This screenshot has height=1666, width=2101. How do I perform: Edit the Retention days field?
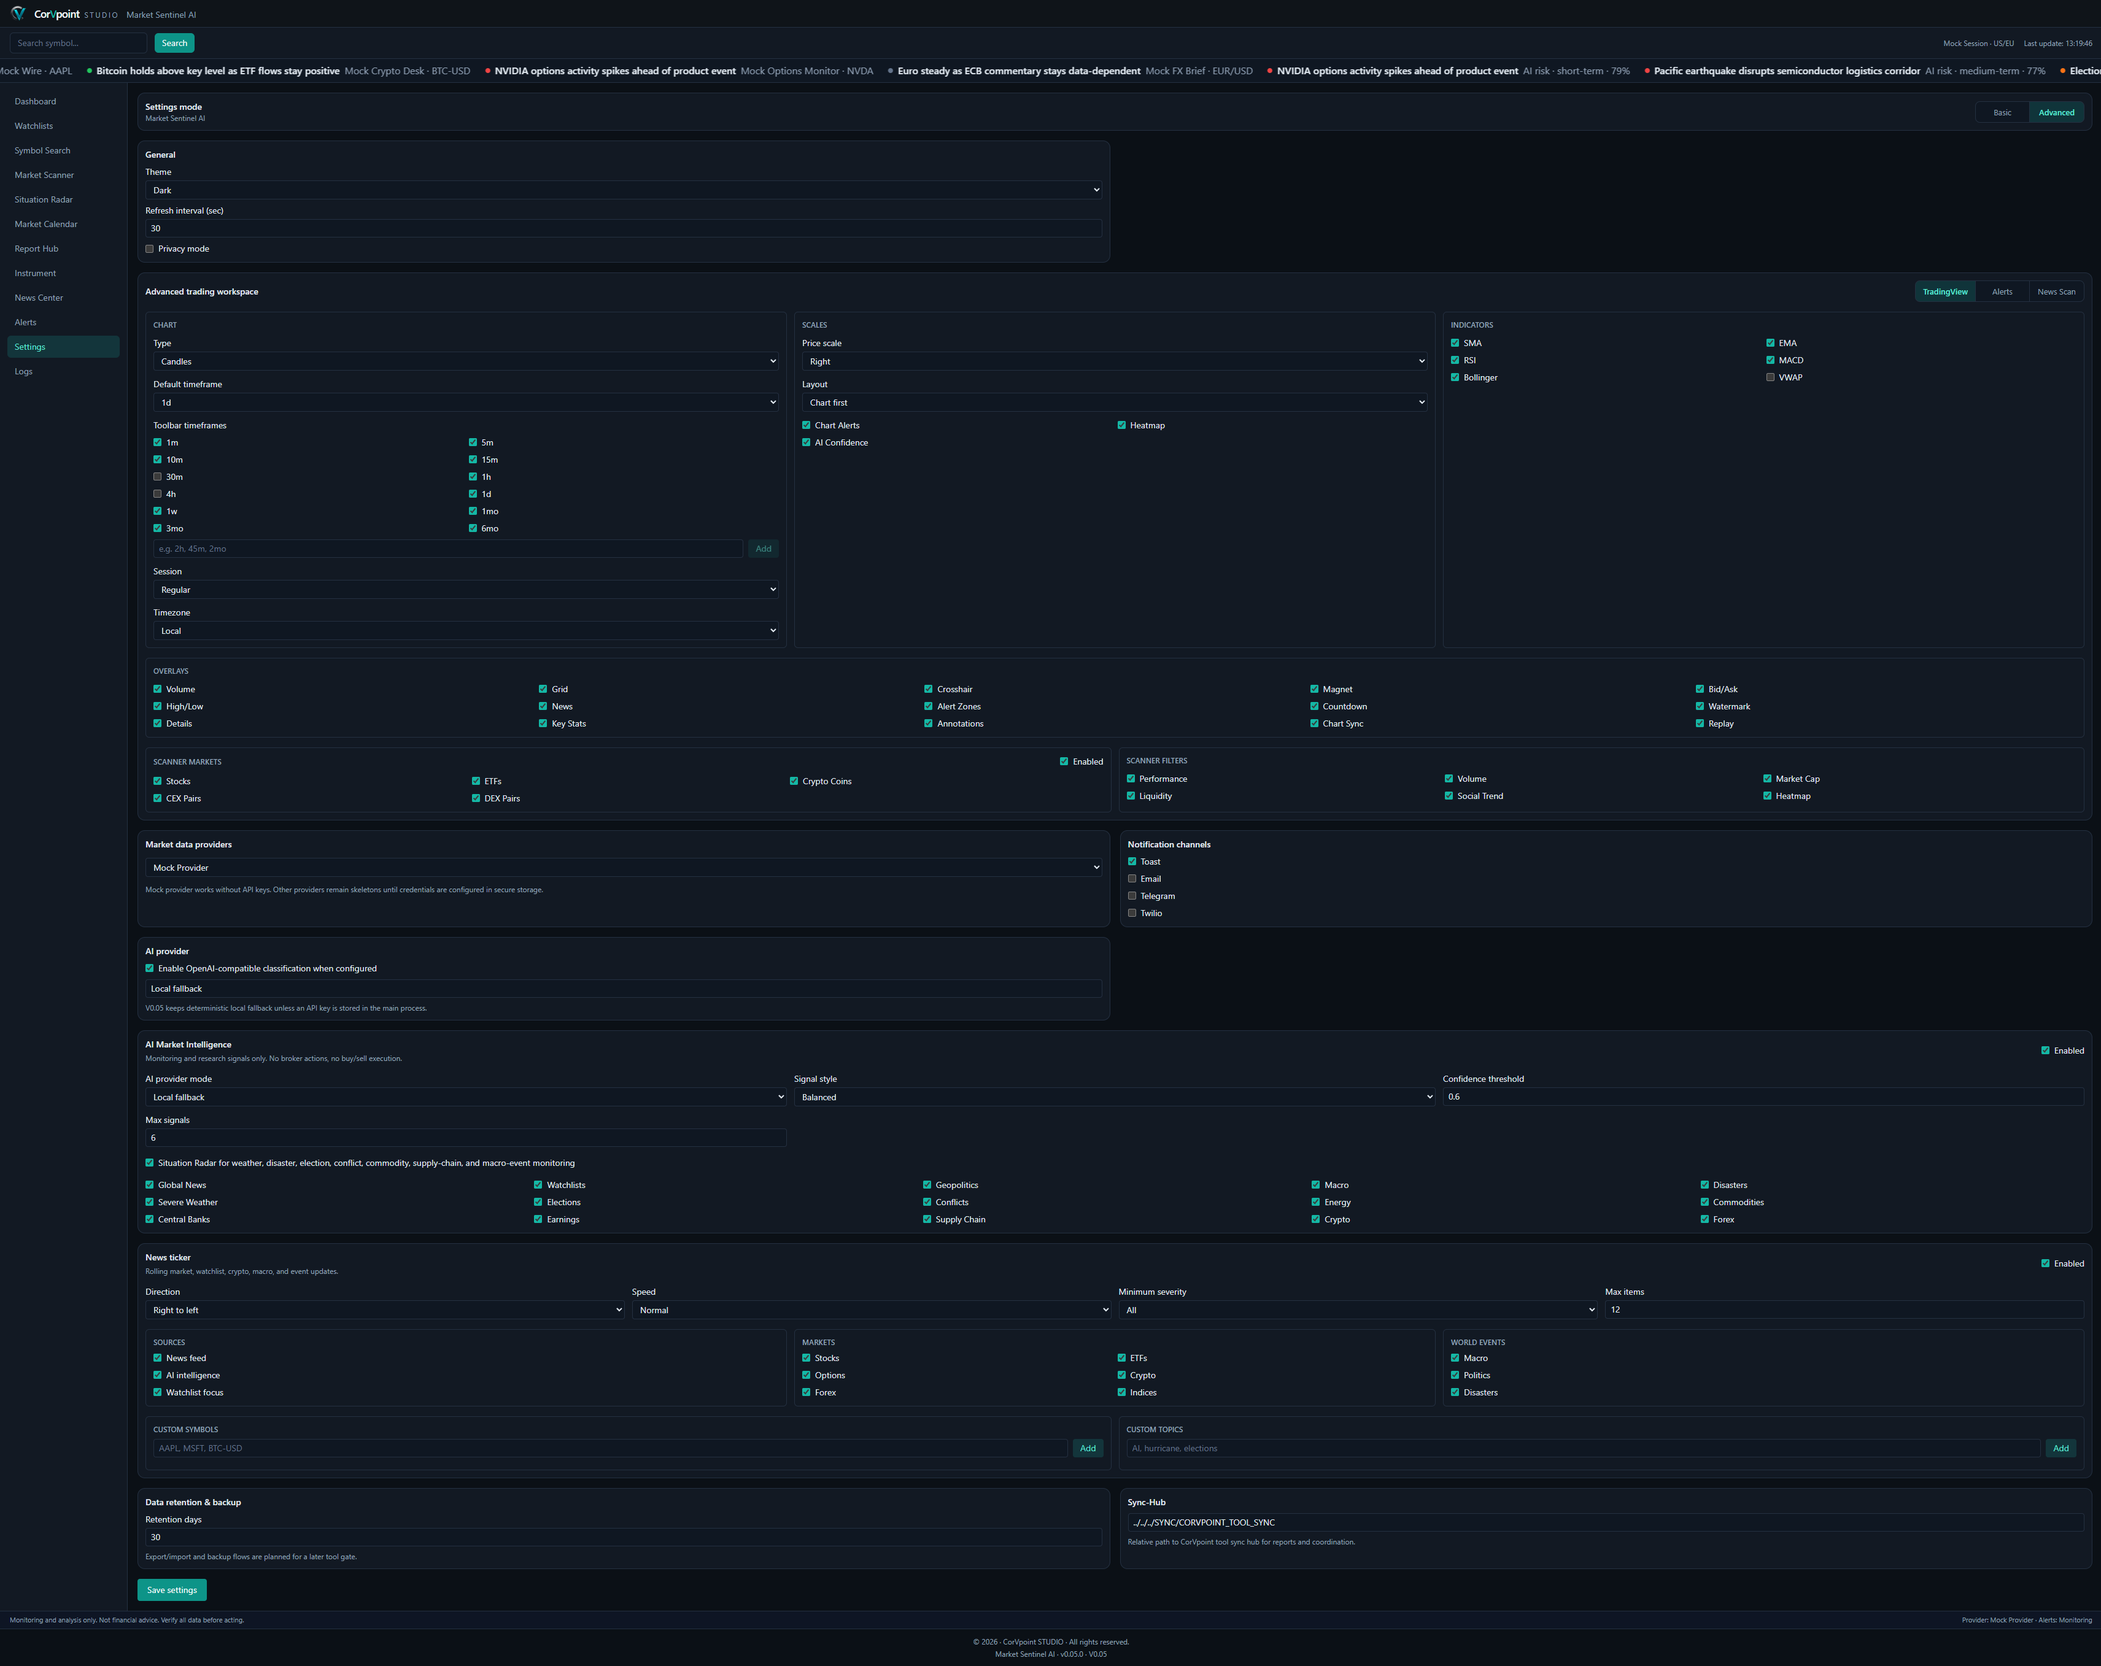click(x=624, y=1537)
